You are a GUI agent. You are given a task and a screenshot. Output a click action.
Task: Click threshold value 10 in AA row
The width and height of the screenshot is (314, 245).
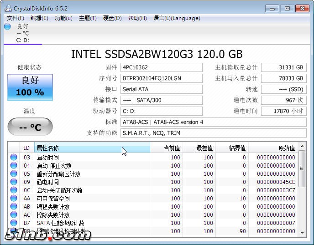click(242, 199)
